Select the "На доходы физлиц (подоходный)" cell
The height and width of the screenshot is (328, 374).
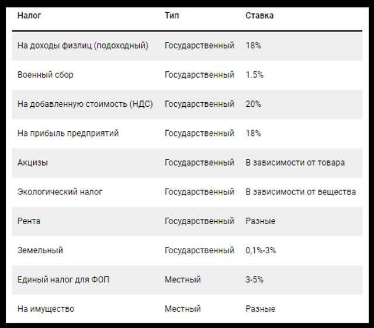83,46
